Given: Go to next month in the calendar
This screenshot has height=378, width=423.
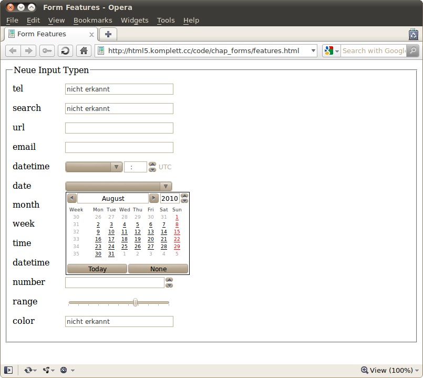Looking at the screenshot, I should pyautogui.click(x=153, y=198).
